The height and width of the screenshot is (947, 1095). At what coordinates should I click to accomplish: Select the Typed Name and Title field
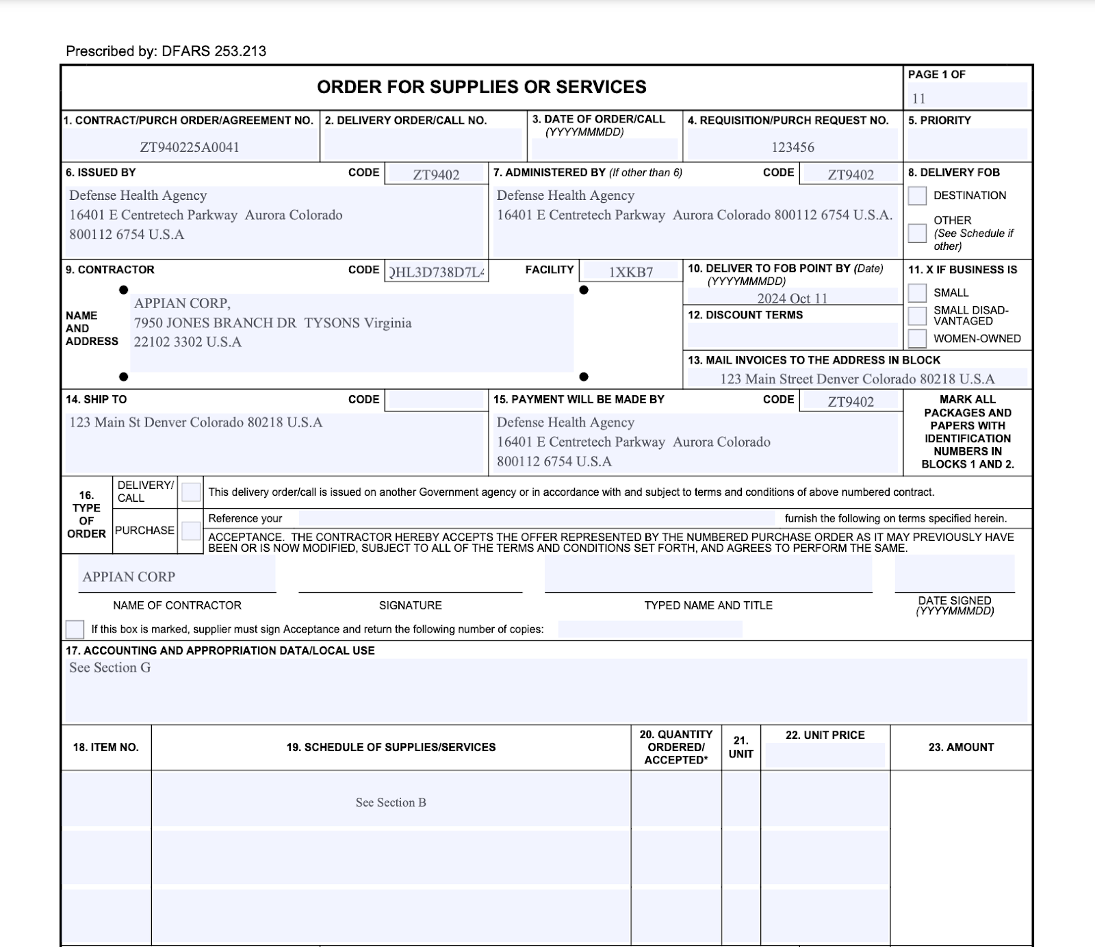click(x=708, y=574)
